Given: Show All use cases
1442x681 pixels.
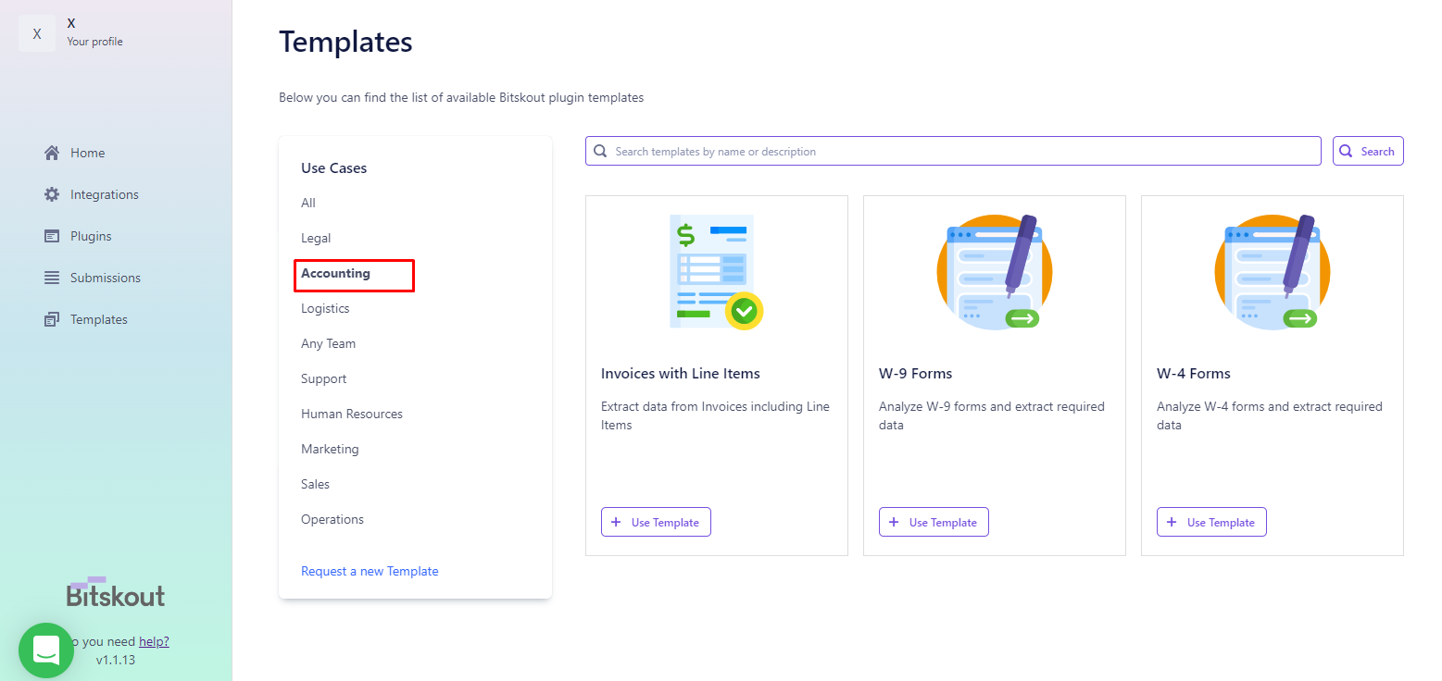Looking at the screenshot, I should tap(308, 203).
